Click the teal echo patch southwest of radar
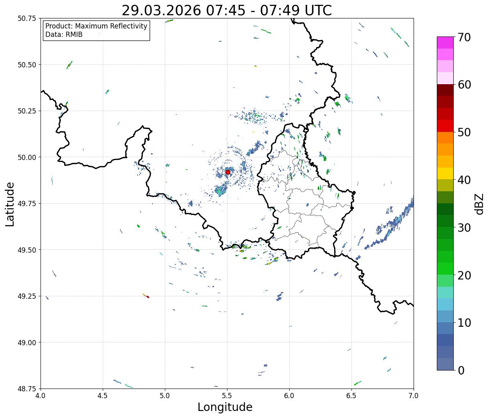Viewport: 489px width, 417px height. (x=220, y=190)
